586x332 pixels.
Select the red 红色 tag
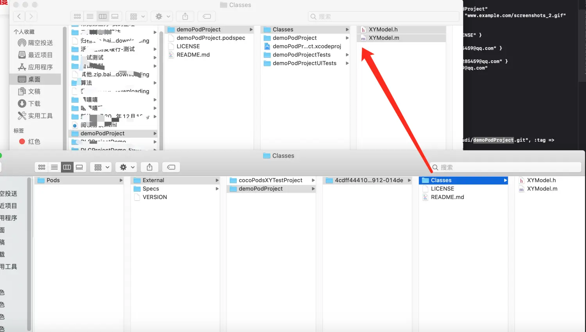point(34,142)
